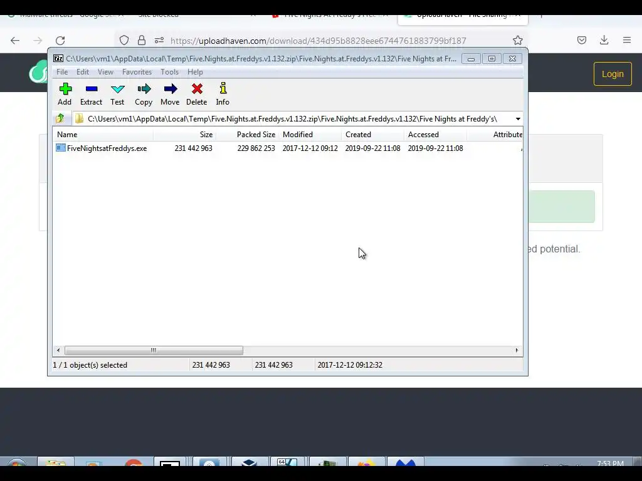Sort by the Packed Size column header
642x481 pixels.
pos(247,135)
